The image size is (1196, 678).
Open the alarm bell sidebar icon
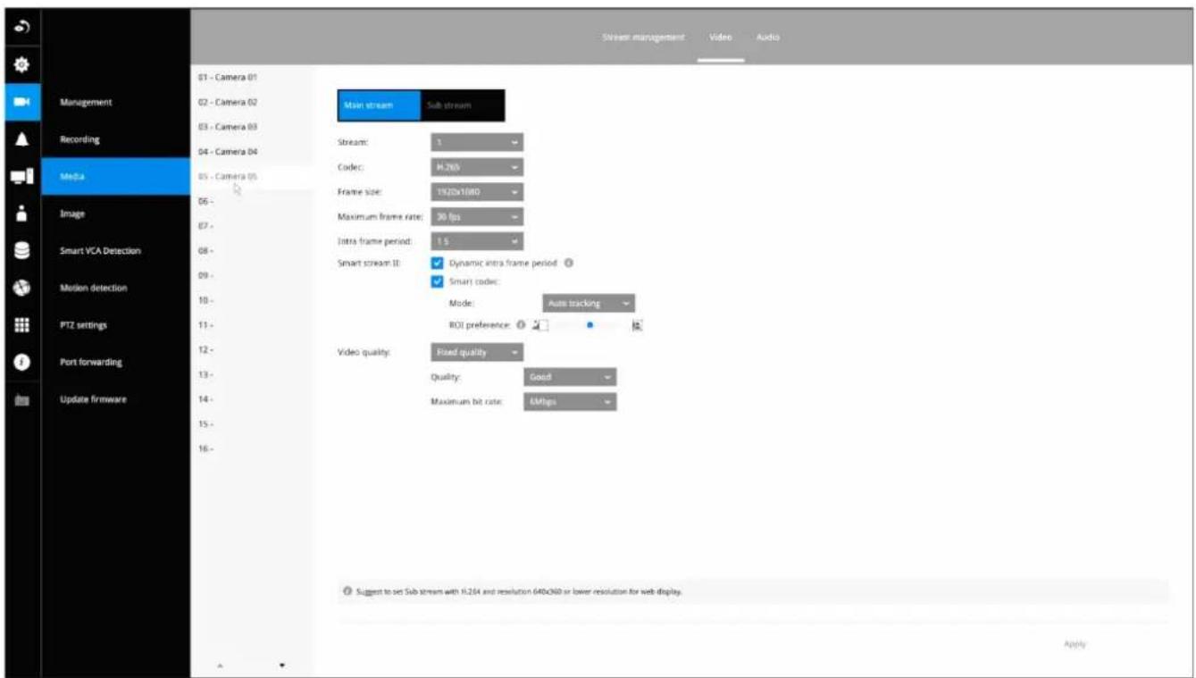coord(21,139)
